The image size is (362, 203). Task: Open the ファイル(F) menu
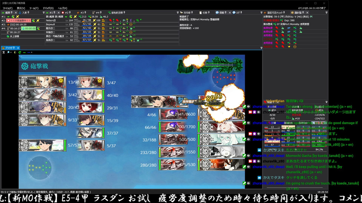[x=8, y=8]
